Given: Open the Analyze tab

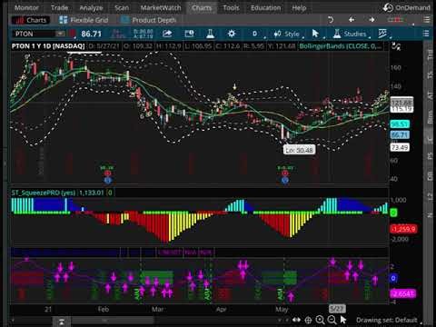Looking at the screenshot, I should [91, 7].
